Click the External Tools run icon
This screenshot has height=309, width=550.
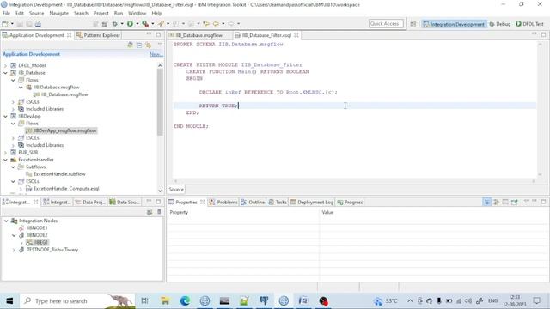pos(145,24)
